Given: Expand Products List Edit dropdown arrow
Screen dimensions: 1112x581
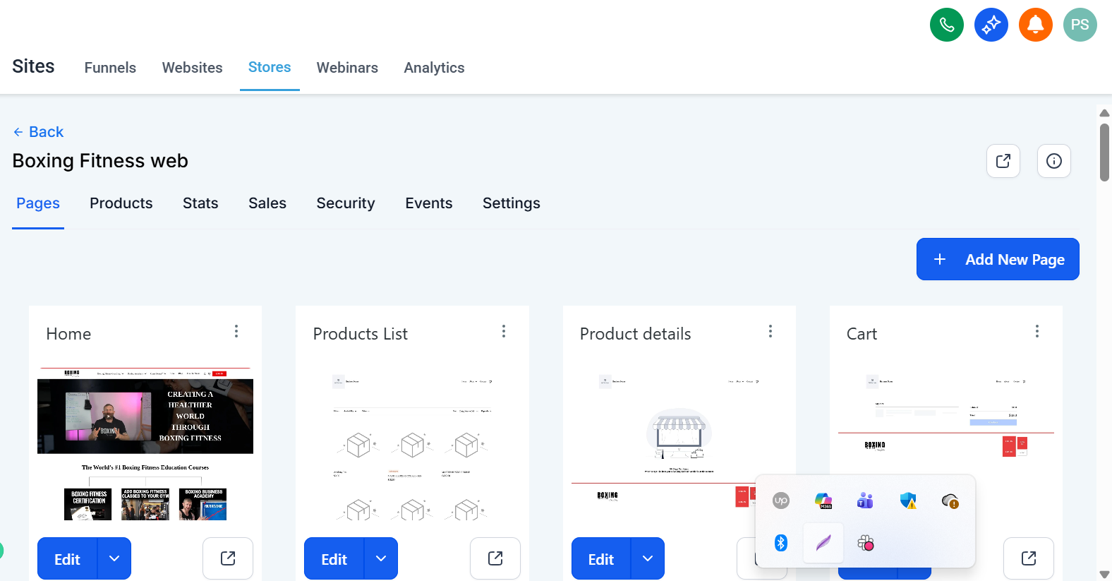Looking at the screenshot, I should [x=381, y=558].
